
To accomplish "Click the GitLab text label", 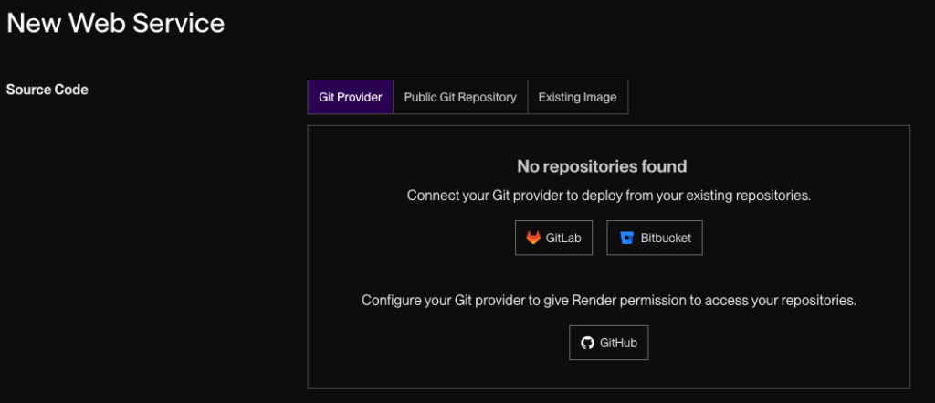I will point(563,239).
